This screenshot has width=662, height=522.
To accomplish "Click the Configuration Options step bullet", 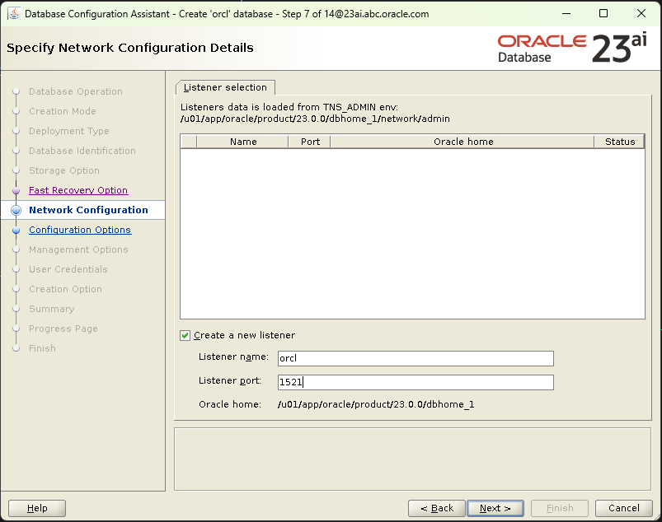I will (x=16, y=230).
